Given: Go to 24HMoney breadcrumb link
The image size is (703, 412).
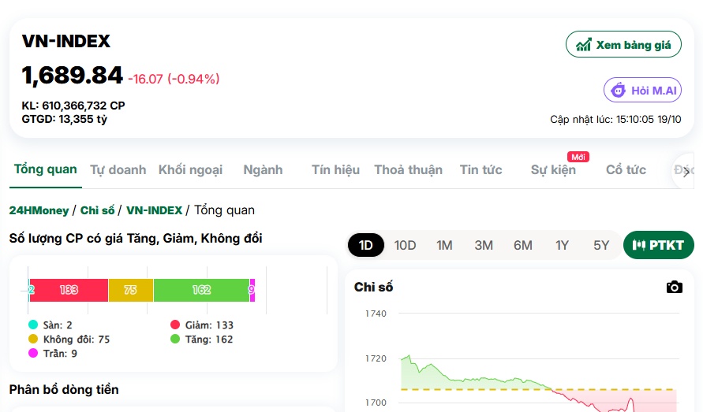Looking at the screenshot, I should pyautogui.click(x=39, y=210).
